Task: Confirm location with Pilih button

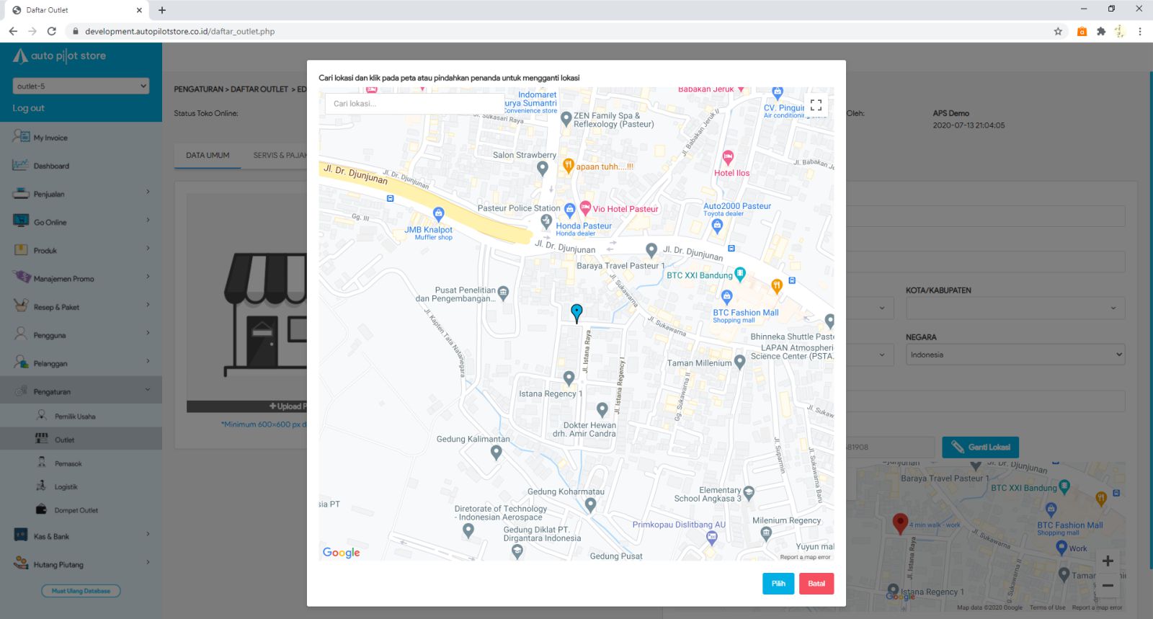Action: point(778,584)
